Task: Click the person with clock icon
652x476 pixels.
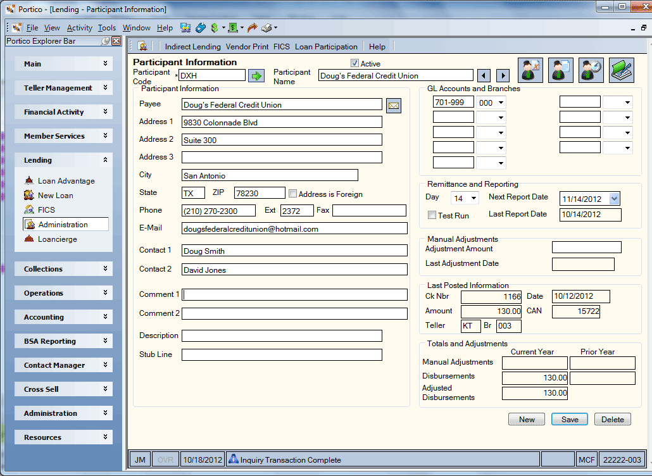Action: (x=591, y=70)
